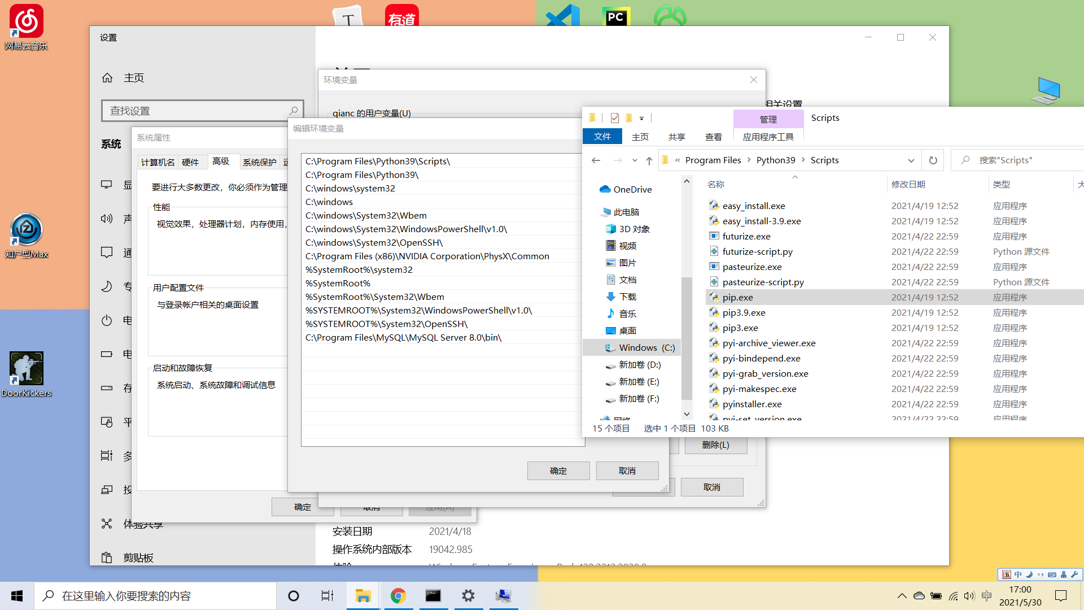Refresh the Scripts folder view
The height and width of the screenshot is (610, 1084).
pos(933,160)
